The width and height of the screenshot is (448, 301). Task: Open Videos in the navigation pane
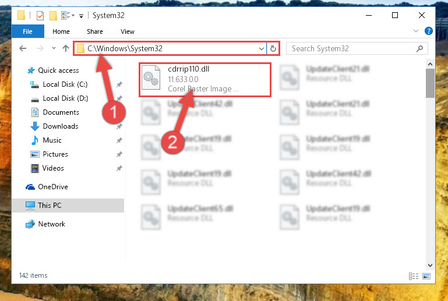[53, 168]
